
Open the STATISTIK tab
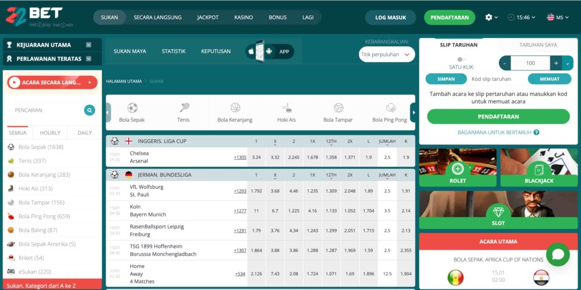pos(174,52)
